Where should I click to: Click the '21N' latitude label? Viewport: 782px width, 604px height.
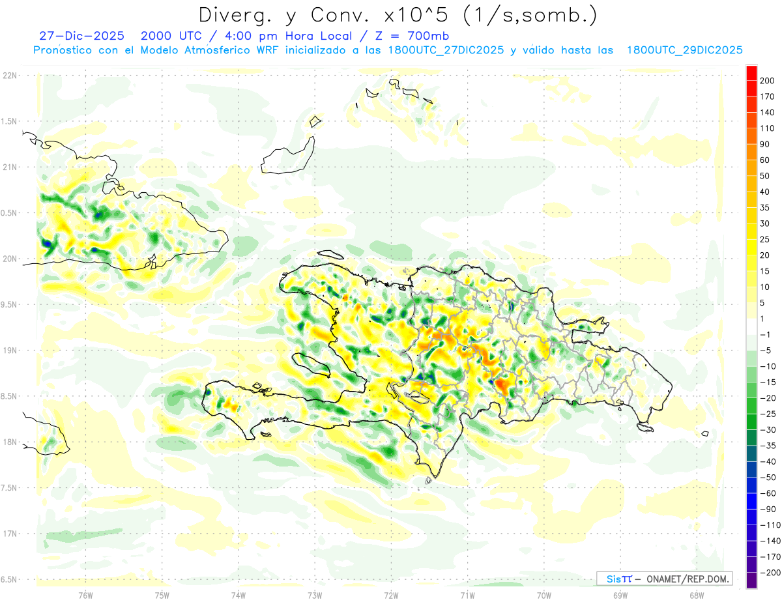[10, 167]
